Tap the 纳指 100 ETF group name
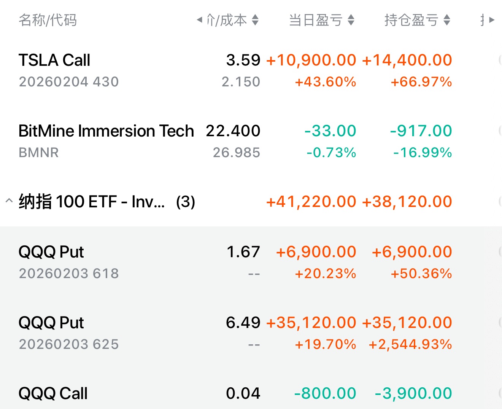 92,202
